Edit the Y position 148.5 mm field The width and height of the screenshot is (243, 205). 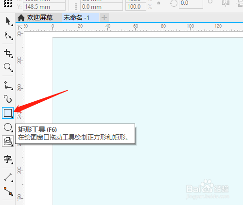click(x=44, y=7)
